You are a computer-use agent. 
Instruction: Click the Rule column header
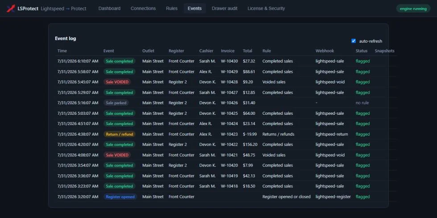pyautogui.click(x=267, y=51)
